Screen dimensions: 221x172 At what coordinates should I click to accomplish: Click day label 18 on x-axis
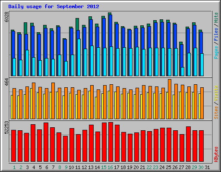tap(123, 167)
